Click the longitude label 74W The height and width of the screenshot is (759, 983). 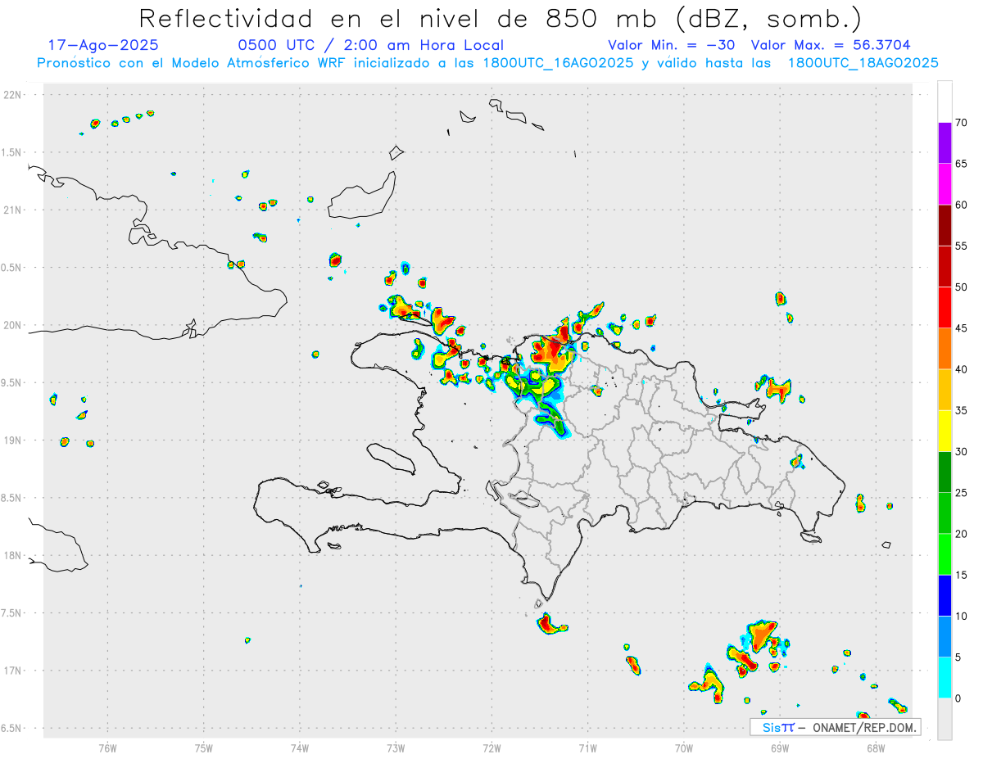300,747
